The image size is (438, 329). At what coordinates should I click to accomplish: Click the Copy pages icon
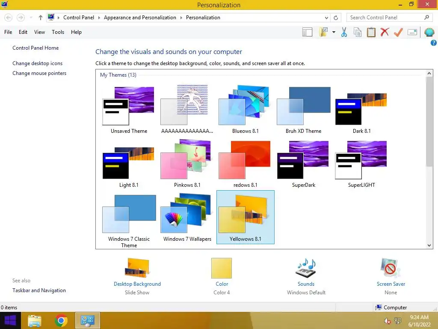tap(358, 32)
